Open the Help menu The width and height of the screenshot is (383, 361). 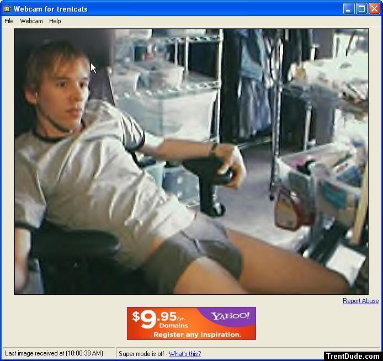tap(55, 21)
